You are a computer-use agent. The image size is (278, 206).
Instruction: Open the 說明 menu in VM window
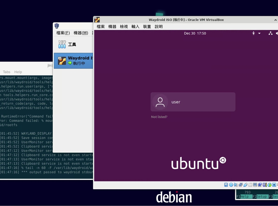pos(159,27)
